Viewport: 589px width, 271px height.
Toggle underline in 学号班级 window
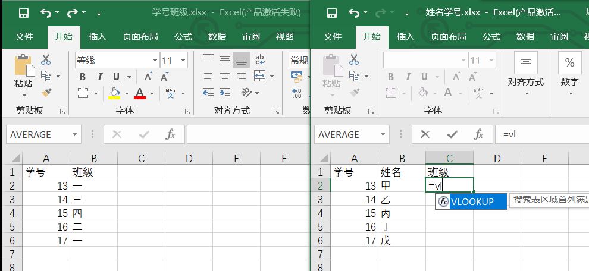click(117, 77)
